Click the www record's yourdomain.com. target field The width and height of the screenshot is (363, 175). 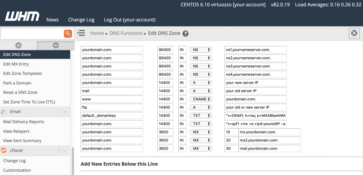pyautogui.click(x=256, y=99)
